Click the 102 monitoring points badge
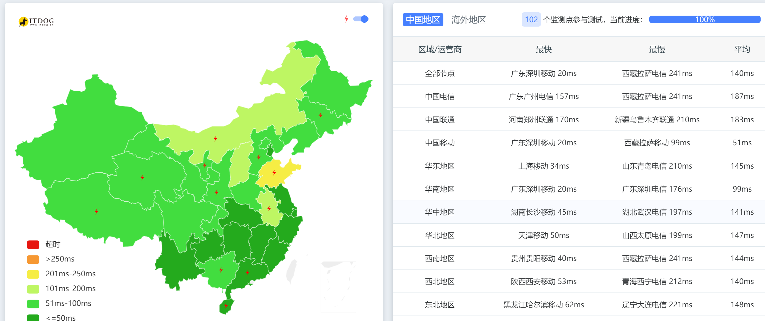The height and width of the screenshot is (321, 765). coord(531,19)
